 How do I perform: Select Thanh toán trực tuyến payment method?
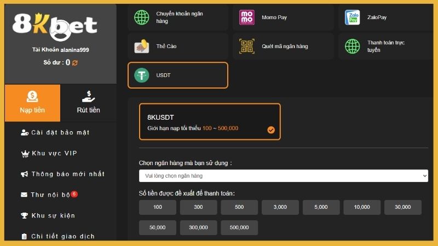coord(385,46)
